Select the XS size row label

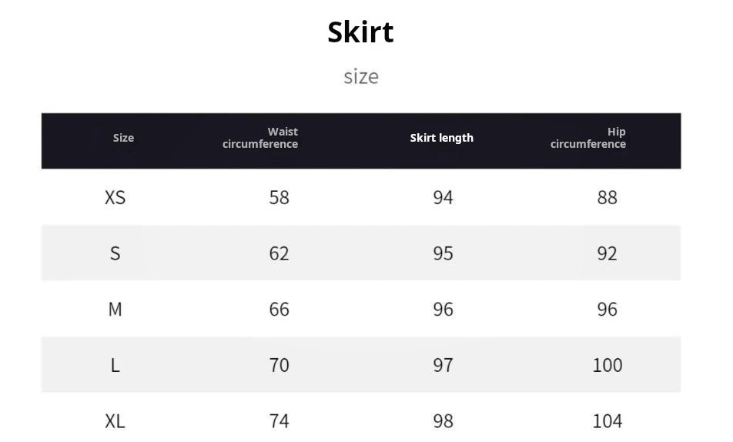pos(115,198)
